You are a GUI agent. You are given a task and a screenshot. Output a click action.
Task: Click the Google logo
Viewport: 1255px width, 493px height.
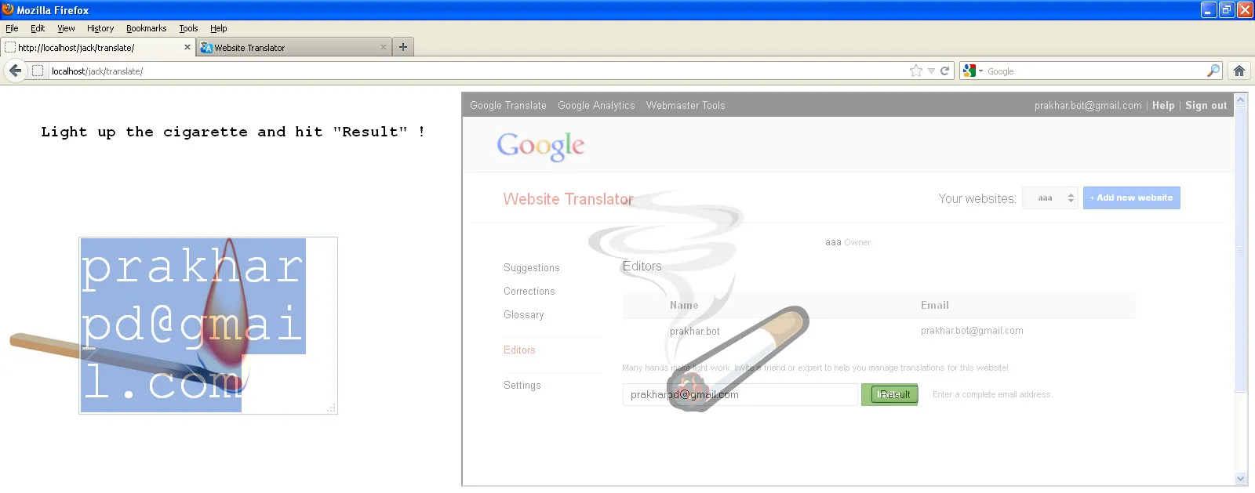pos(540,146)
